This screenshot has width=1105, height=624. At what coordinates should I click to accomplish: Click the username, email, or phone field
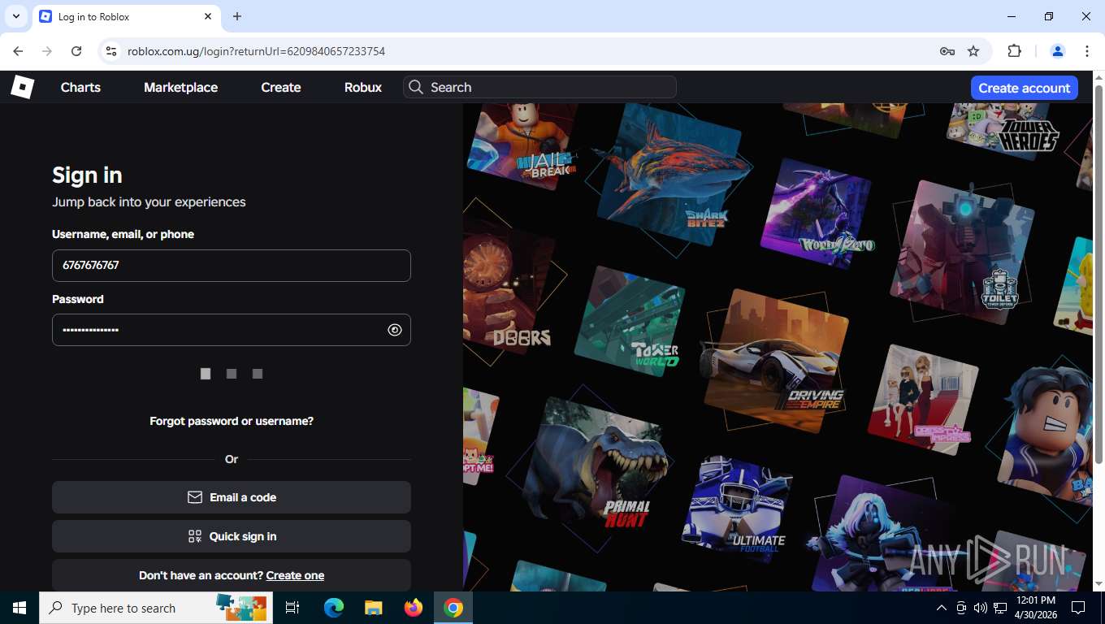[232, 266]
